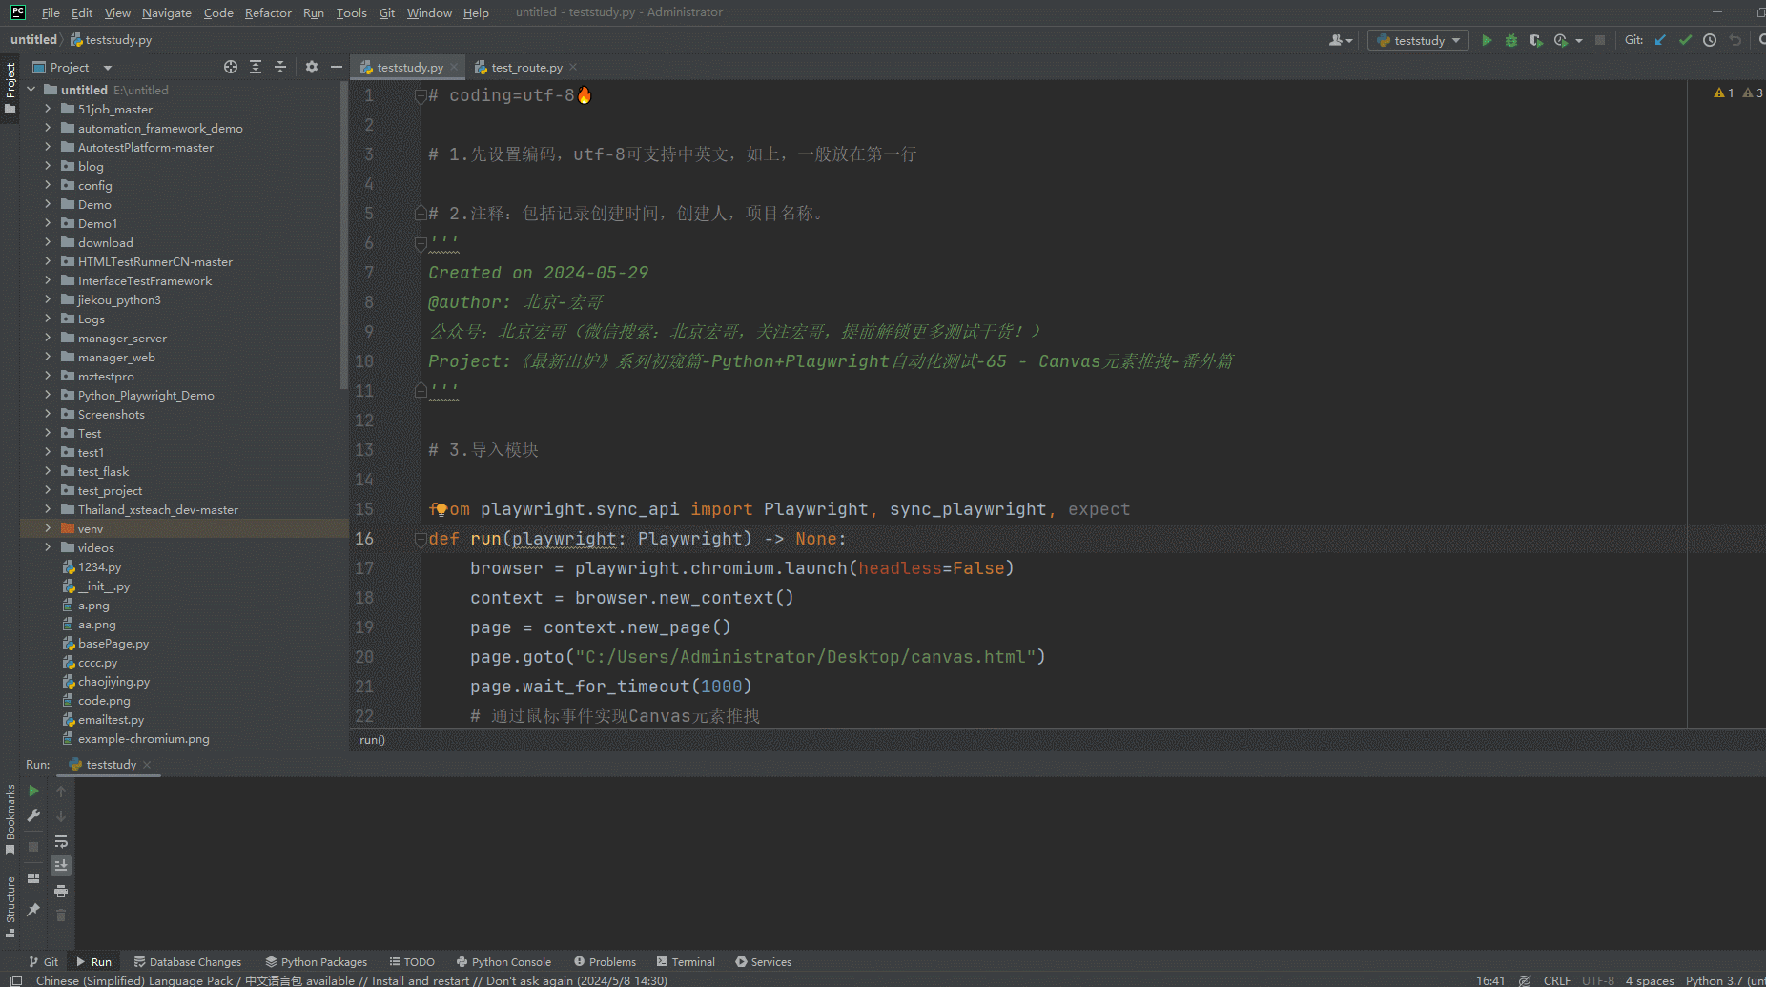Close the teststudy.py tab

point(454,68)
